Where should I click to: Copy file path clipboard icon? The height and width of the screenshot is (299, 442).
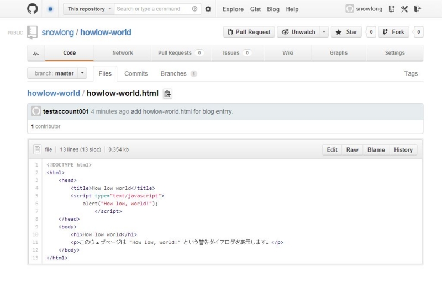point(167,94)
